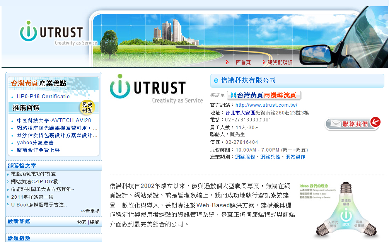Click the bullet icon beside 廠商合作免費上架
This screenshot has width=389, height=242.
(12, 151)
